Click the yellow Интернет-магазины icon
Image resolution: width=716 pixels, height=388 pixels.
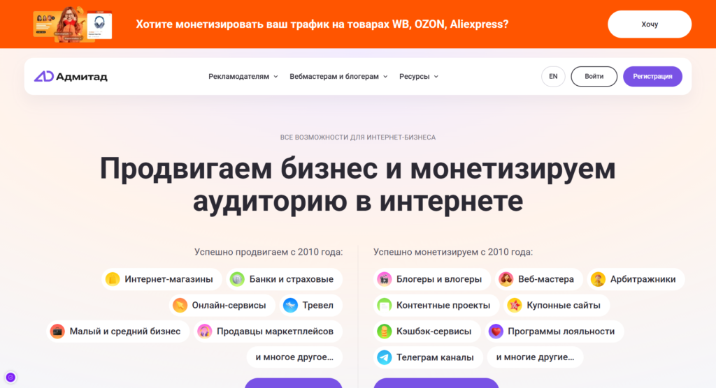113,279
